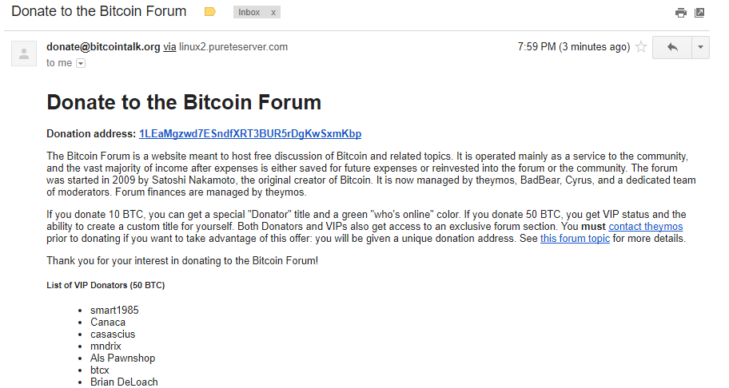Click the reply arrow button
This screenshot has height=388, width=729.
tap(672, 47)
